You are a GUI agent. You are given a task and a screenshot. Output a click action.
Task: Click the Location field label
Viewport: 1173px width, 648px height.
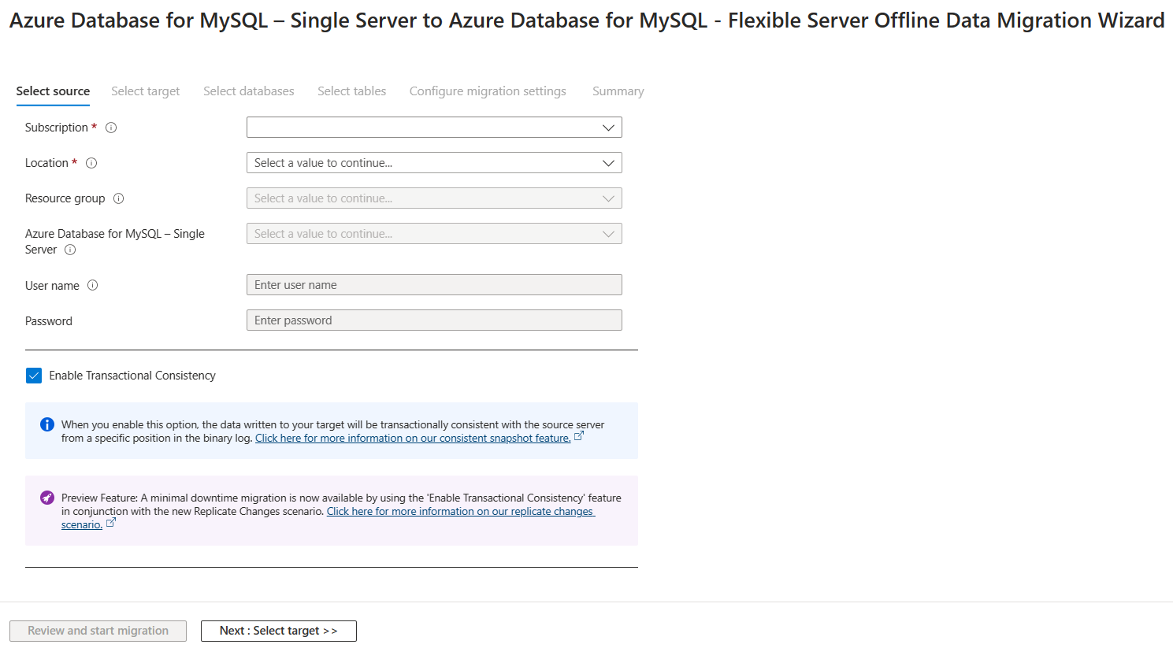point(47,163)
